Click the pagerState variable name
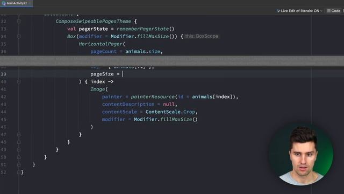344x194 pixels. click(93, 29)
